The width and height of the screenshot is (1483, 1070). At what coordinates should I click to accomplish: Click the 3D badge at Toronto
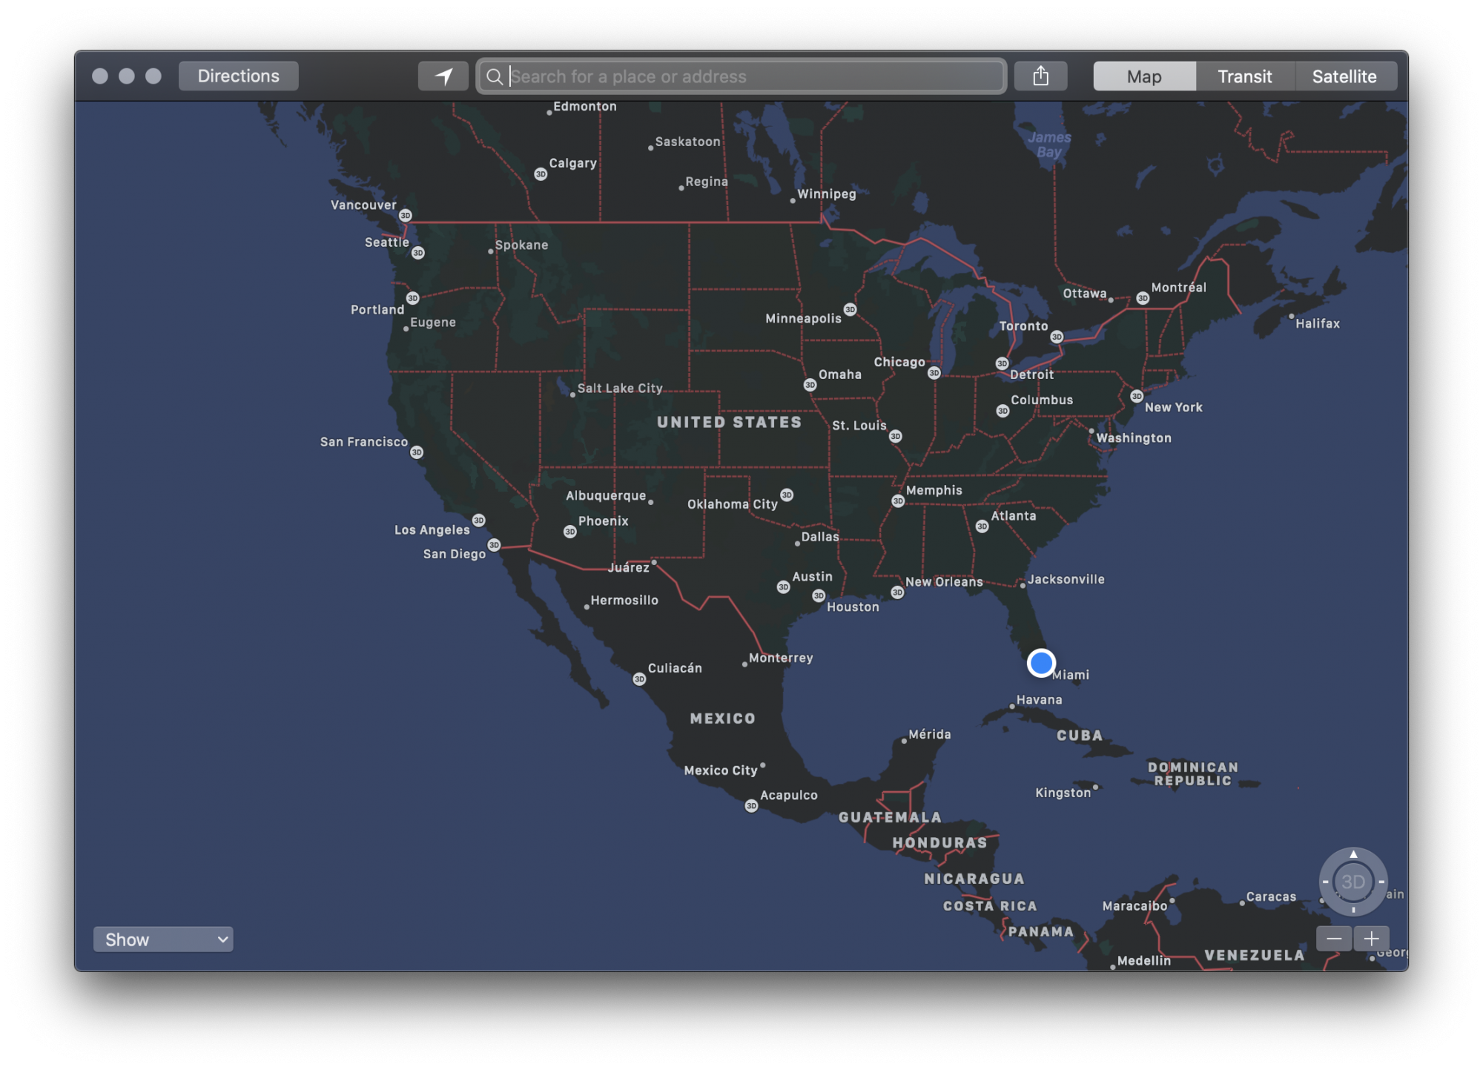pos(1057,337)
